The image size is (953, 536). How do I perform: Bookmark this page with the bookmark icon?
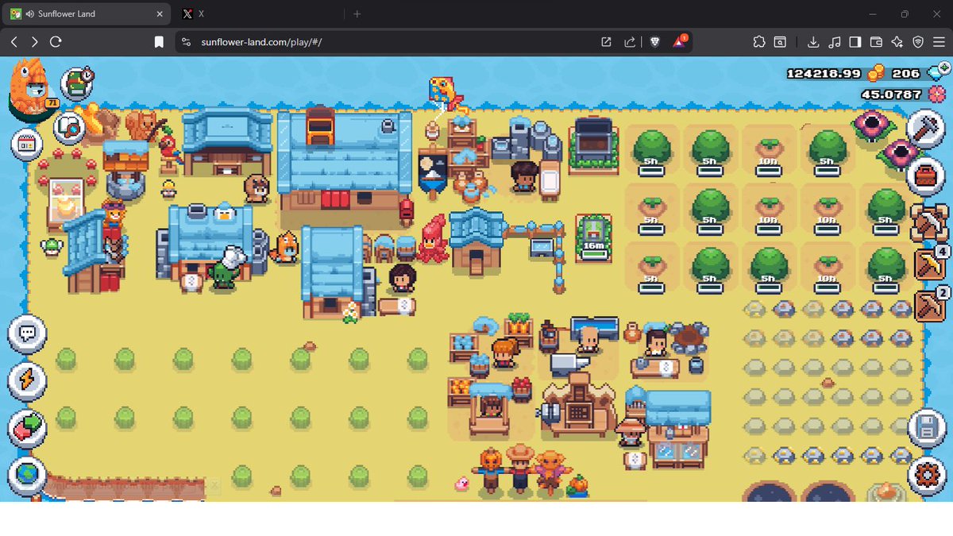pyautogui.click(x=159, y=42)
